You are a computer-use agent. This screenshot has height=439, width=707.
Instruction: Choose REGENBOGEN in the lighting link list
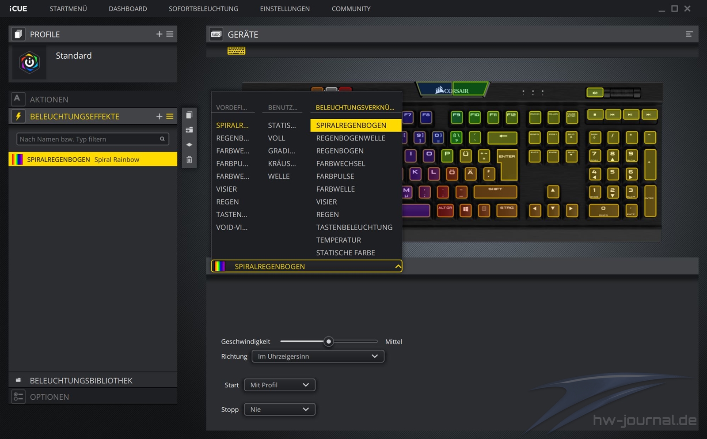click(x=340, y=151)
